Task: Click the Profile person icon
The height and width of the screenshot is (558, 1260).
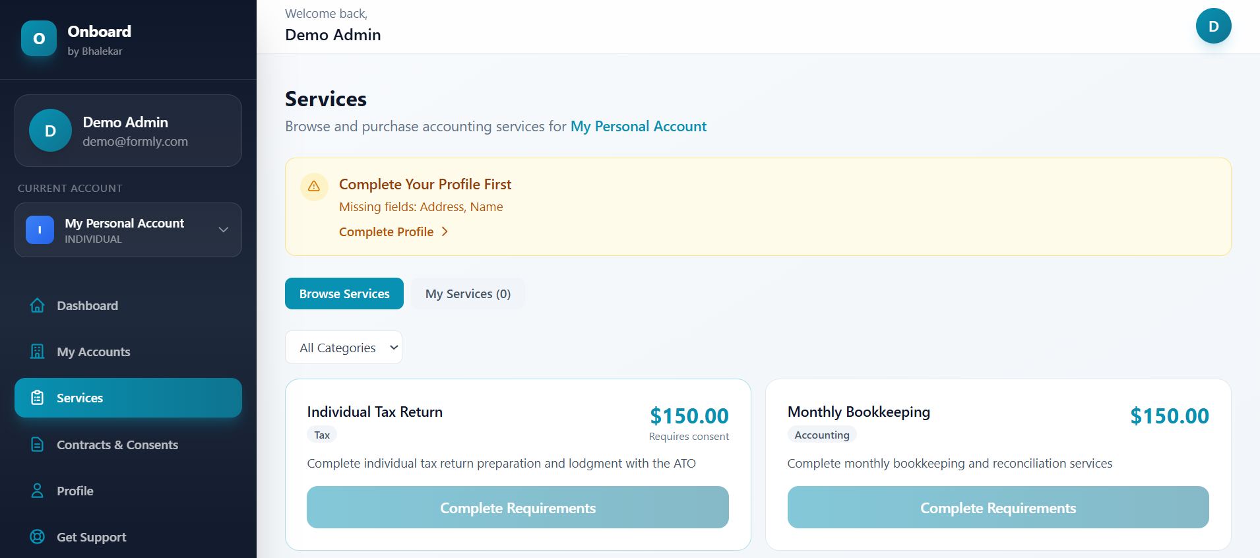Action: pos(38,491)
